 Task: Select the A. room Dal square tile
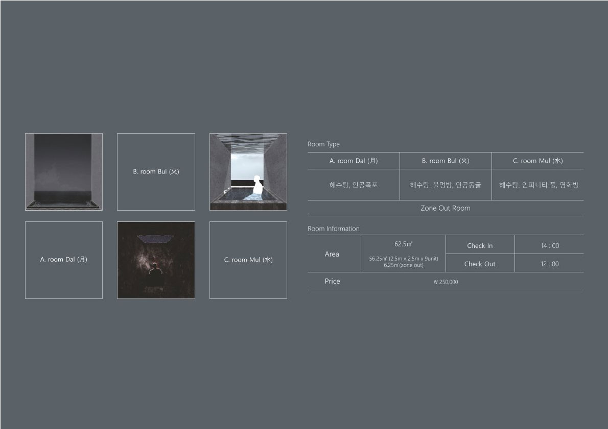(64, 260)
